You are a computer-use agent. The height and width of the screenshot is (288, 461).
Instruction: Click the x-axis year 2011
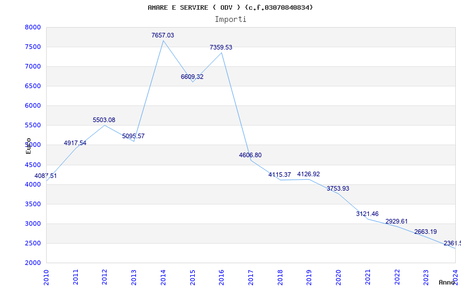(x=75, y=277)
